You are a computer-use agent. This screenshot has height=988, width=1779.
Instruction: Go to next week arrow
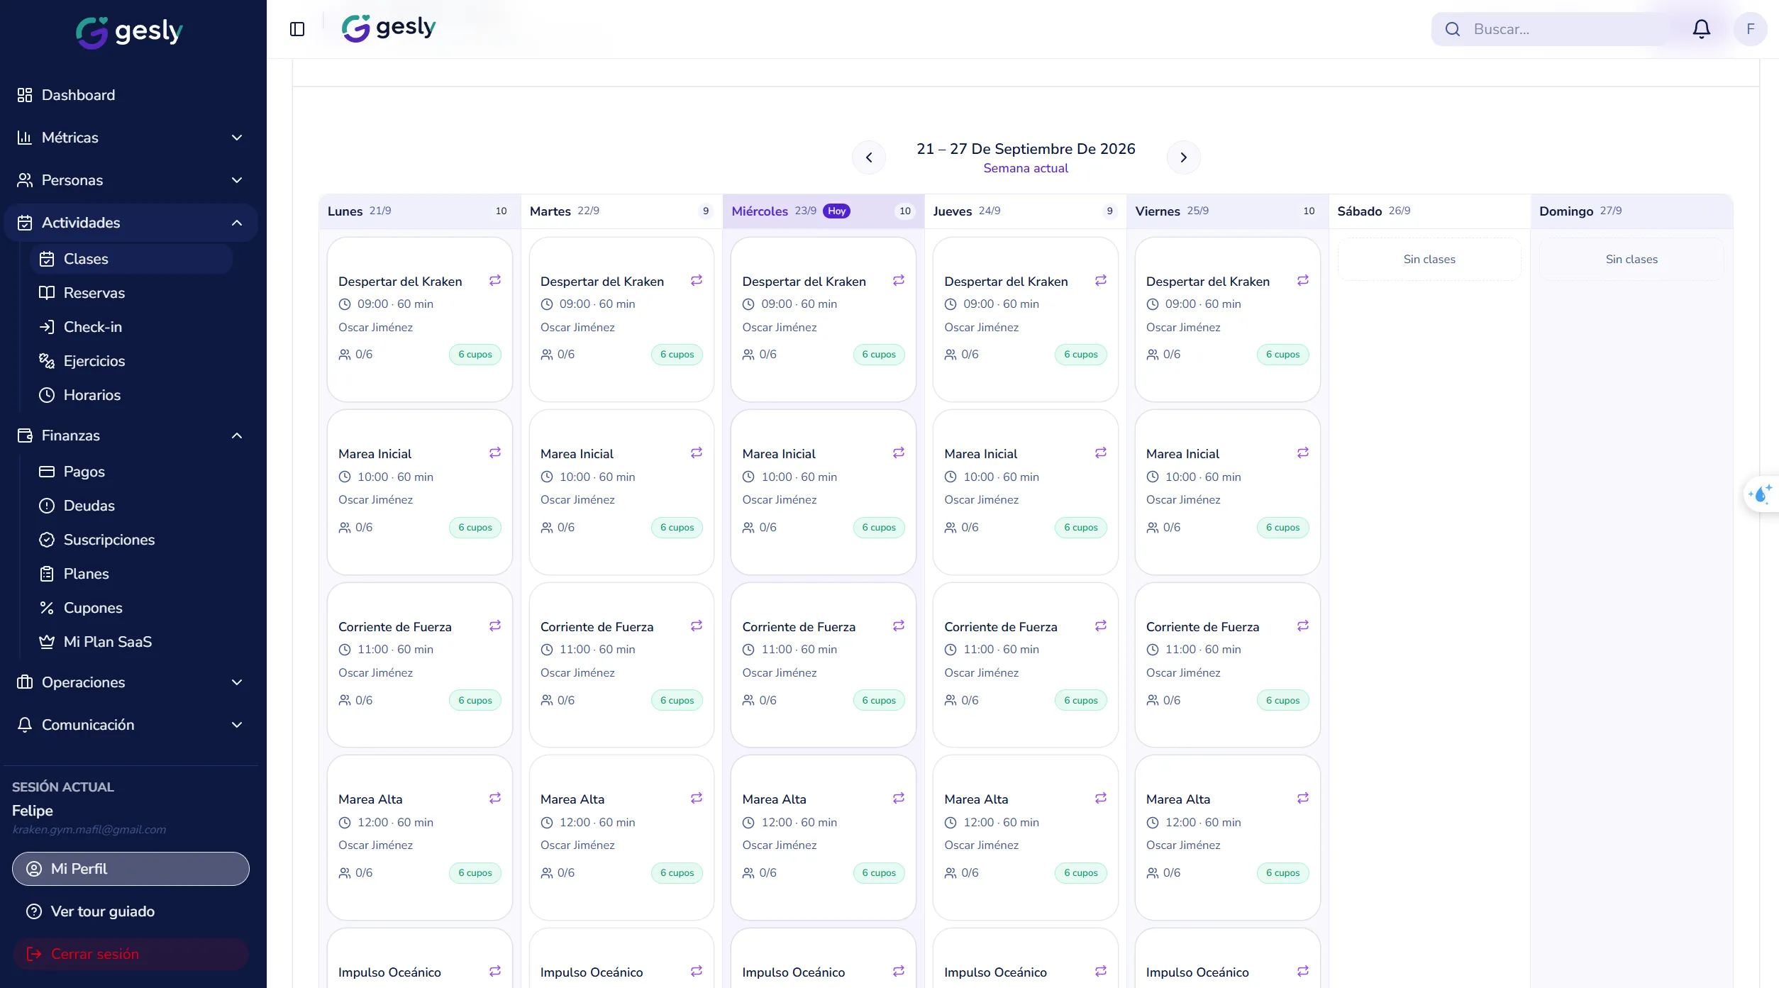[x=1183, y=157]
